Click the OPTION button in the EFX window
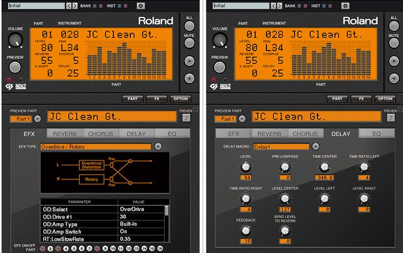 [x=180, y=99]
